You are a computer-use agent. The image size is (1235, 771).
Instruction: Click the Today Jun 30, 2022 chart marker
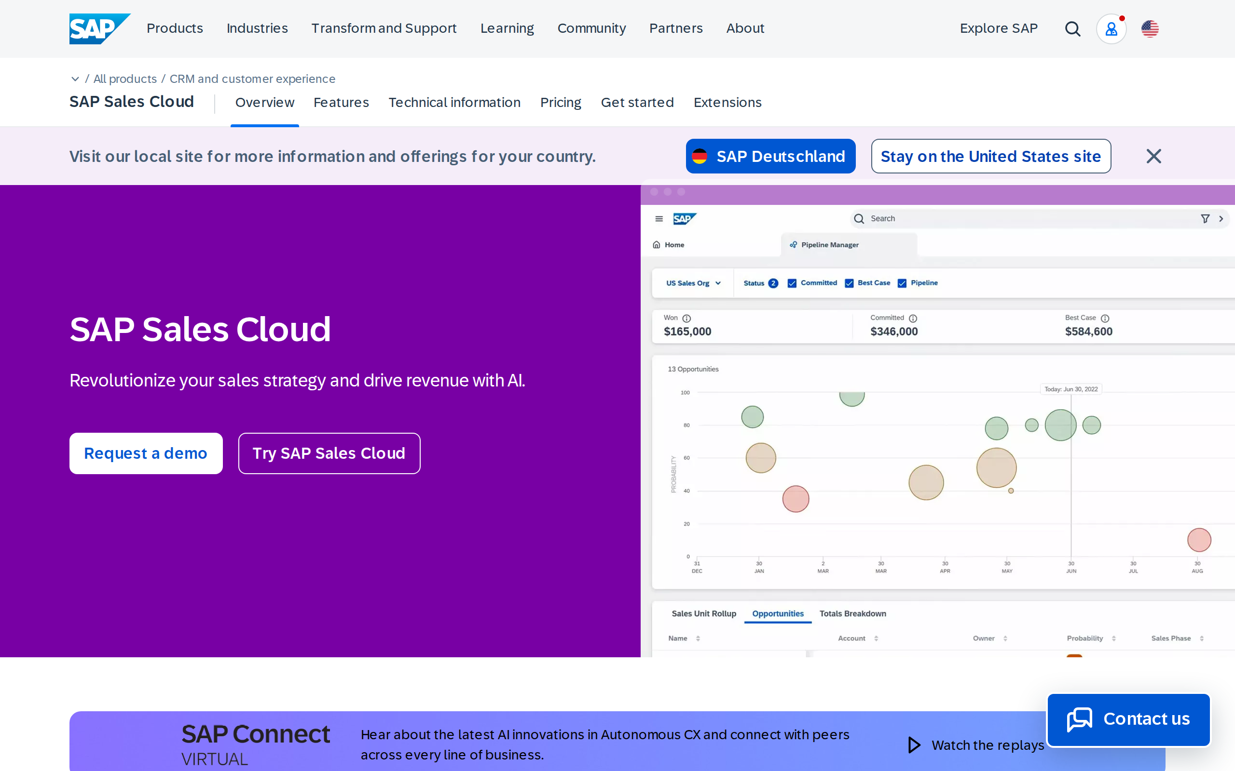pos(1070,389)
